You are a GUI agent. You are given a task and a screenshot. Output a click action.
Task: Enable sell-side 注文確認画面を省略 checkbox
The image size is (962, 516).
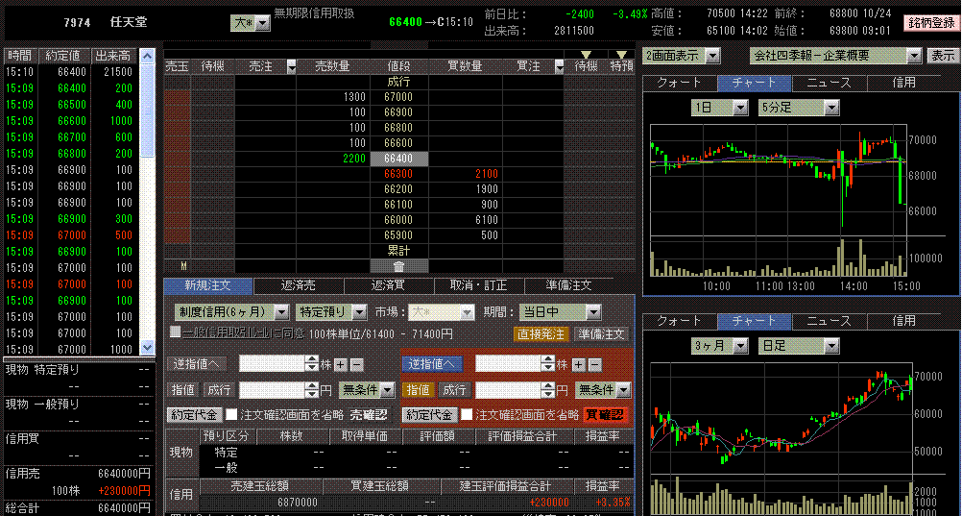point(231,415)
